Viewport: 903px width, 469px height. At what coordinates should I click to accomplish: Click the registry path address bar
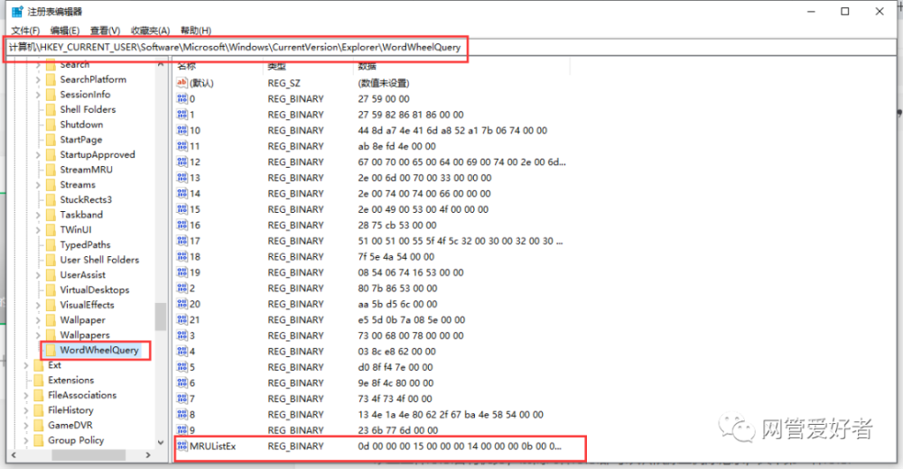click(451, 47)
